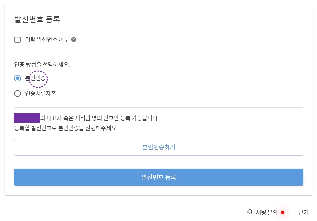Screen dimensions: 317x221
Task: Click the 등록할 발신번호로 본인인증을 진행해주세요 instruction
Action: (x=66, y=128)
